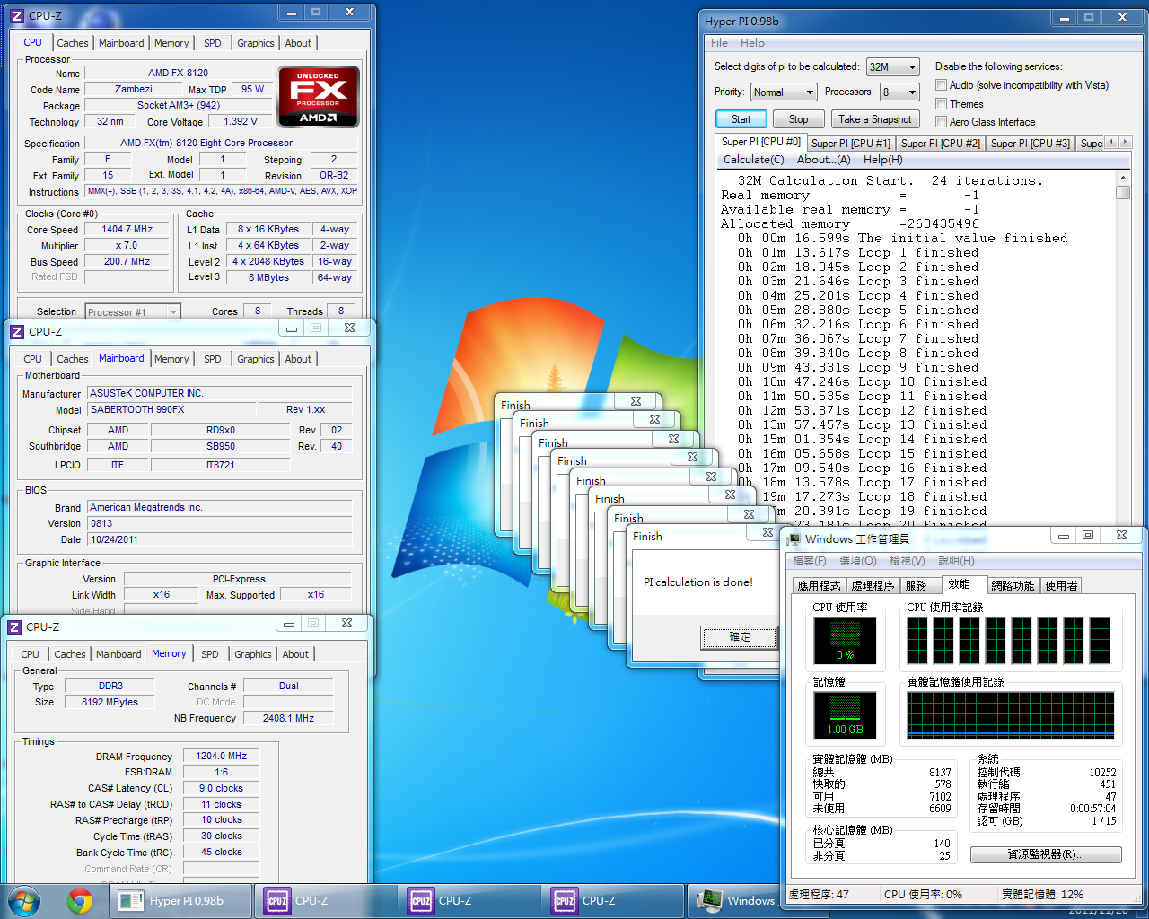Screen dimensions: 1149x919
Task: Click the memory 1.00 GB meter graphic
Action: (x=845, y=715)
